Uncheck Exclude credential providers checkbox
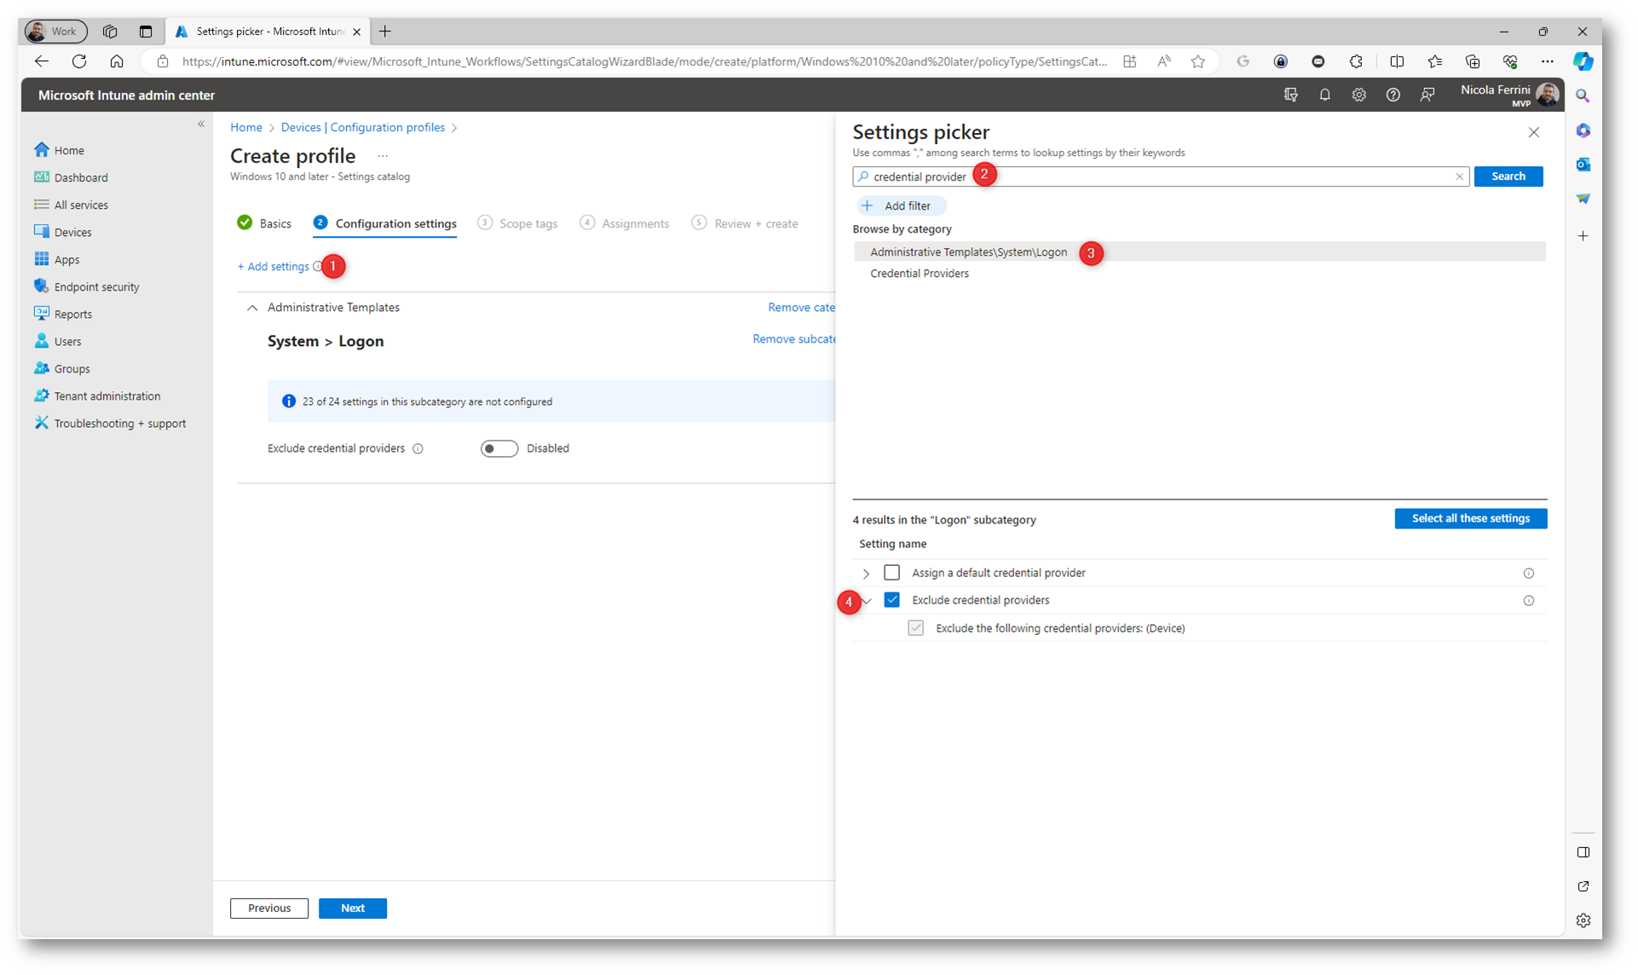Image resolution: width=1638 pixels, height=975 pixels. (891, 600)
